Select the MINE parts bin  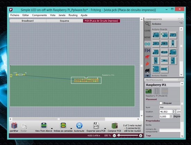[x=147, y=37]
